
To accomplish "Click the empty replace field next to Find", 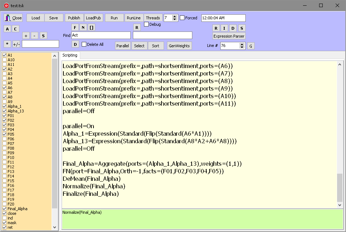I will 163,35.
